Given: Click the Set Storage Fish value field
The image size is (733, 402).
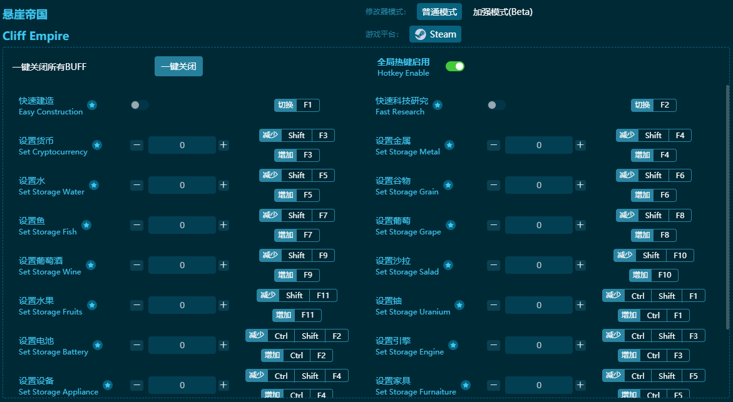Looking at the screenshot, I should pos(182,225).
